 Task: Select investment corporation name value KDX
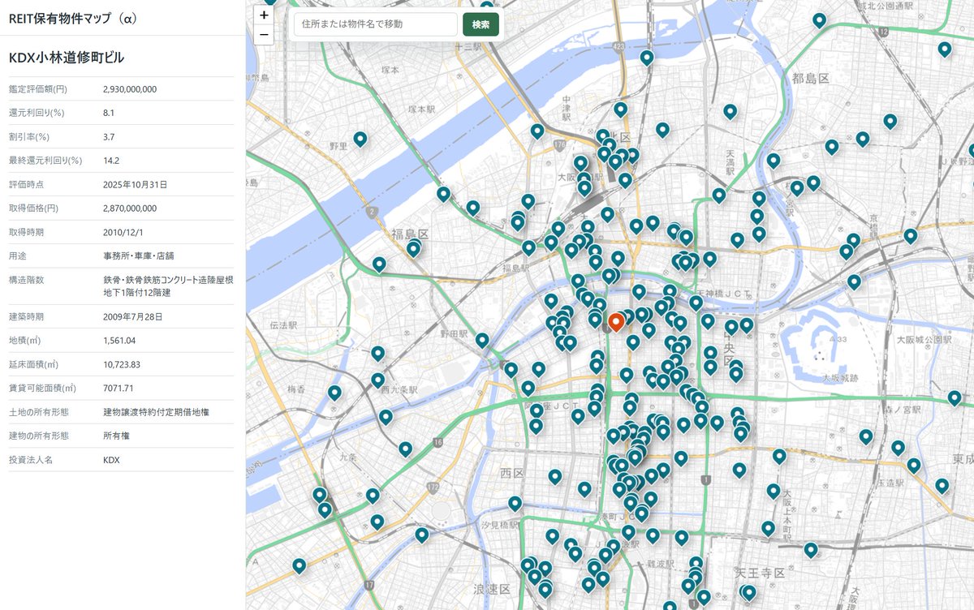(111, 460)
